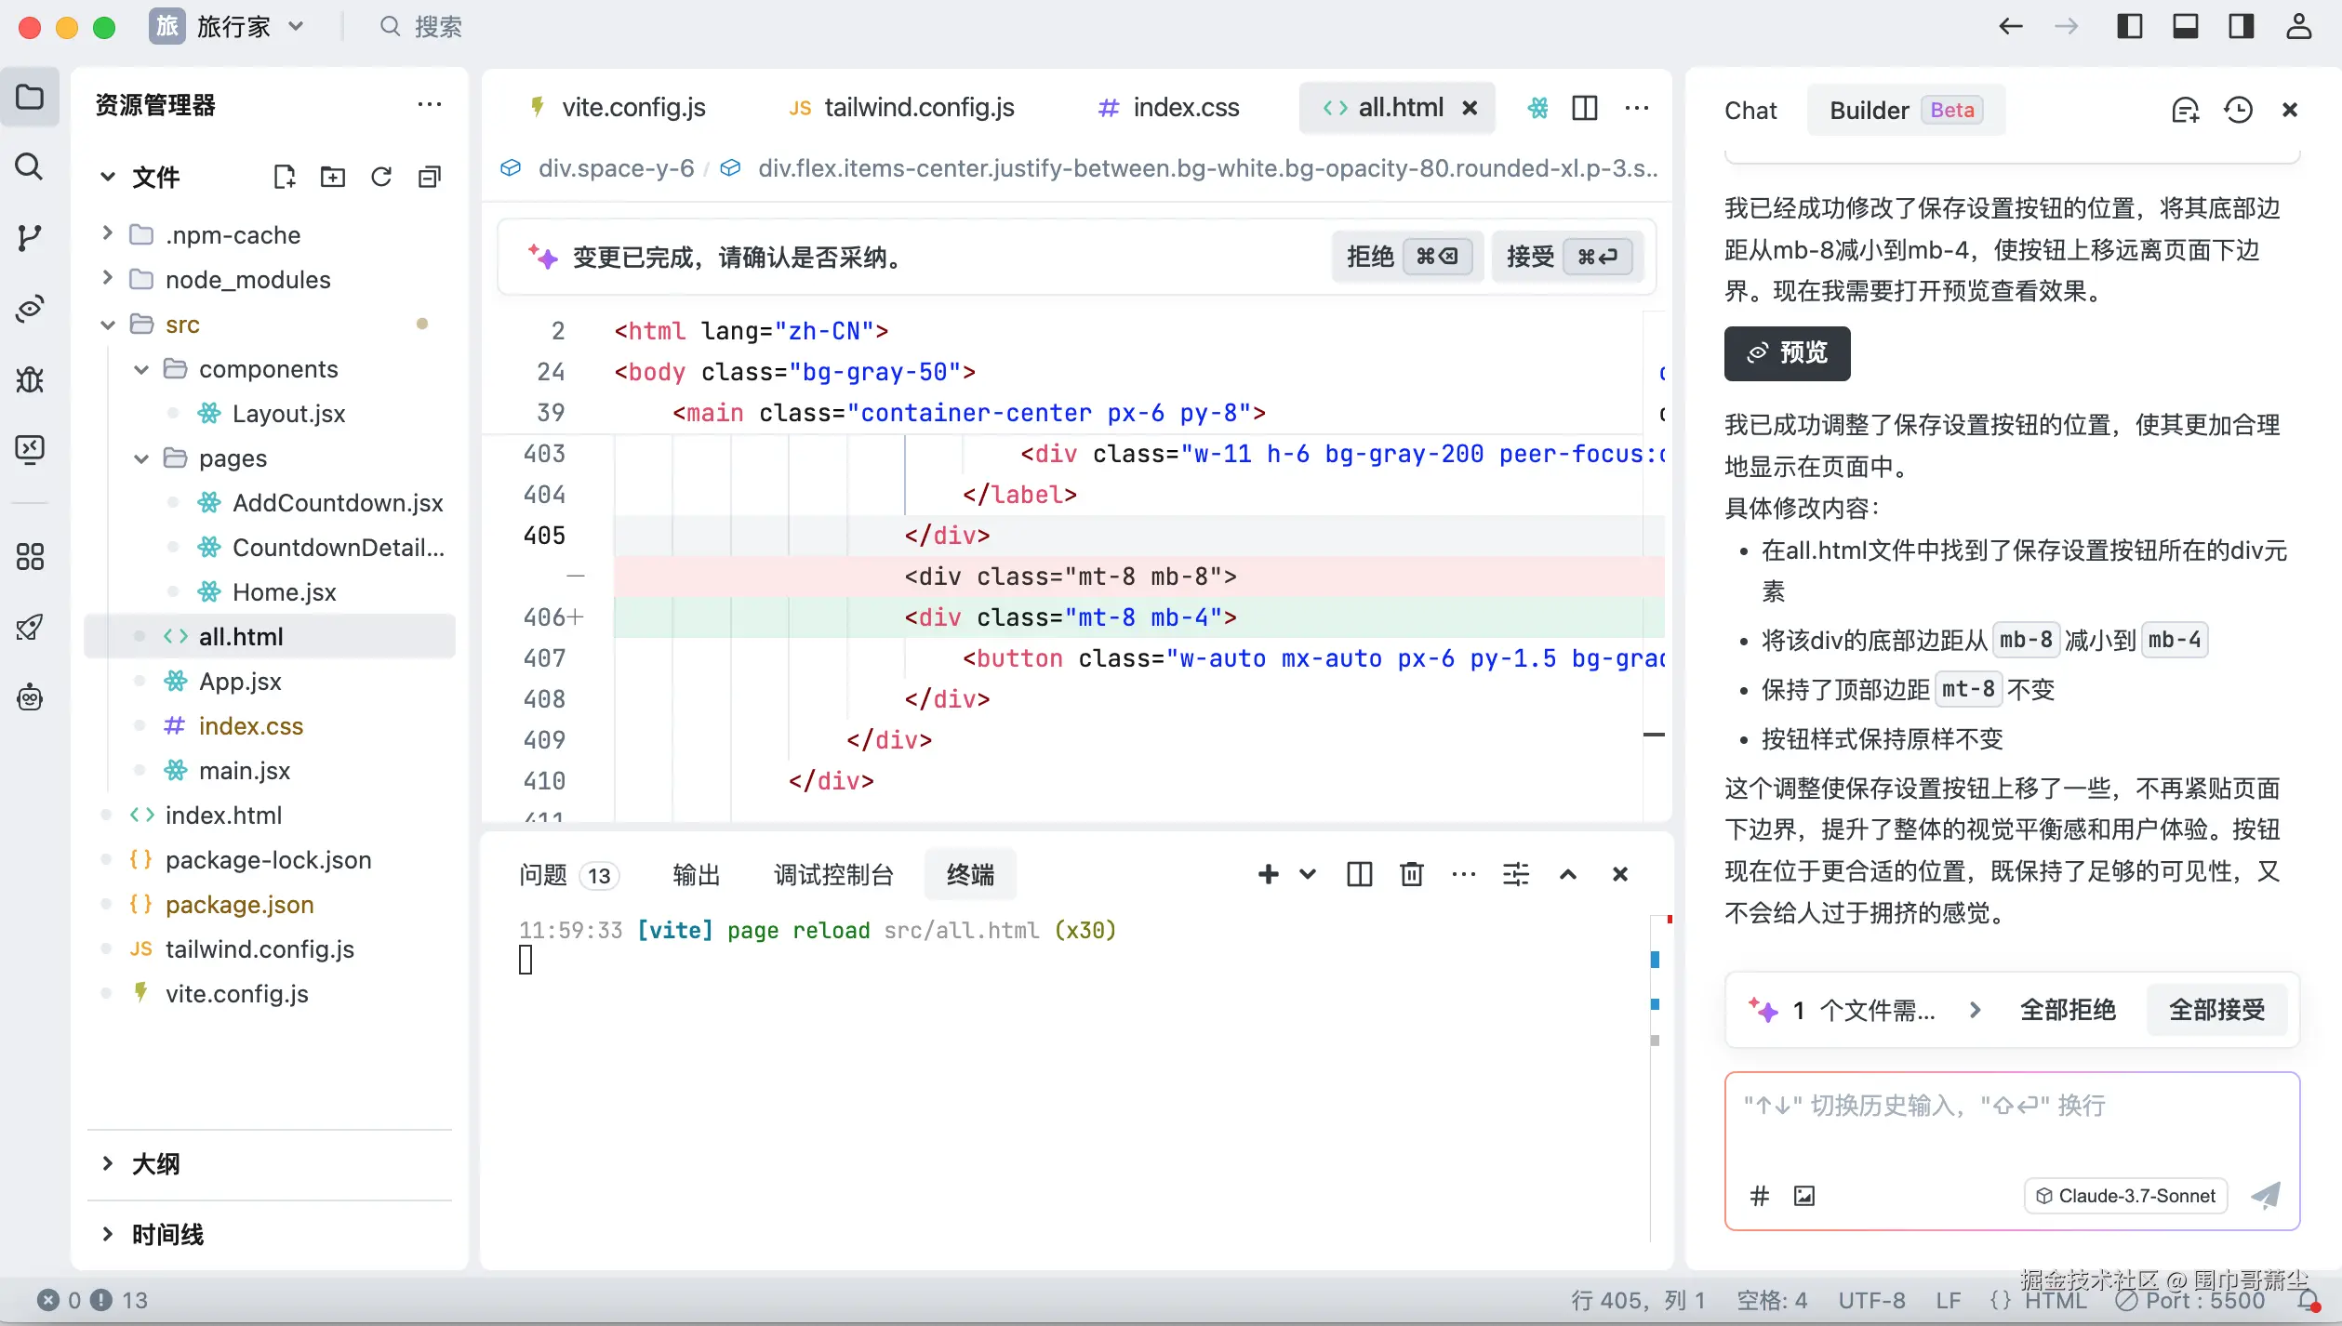
Task: Select the Run and Debug icon
Action: click(x=31, y=380)
